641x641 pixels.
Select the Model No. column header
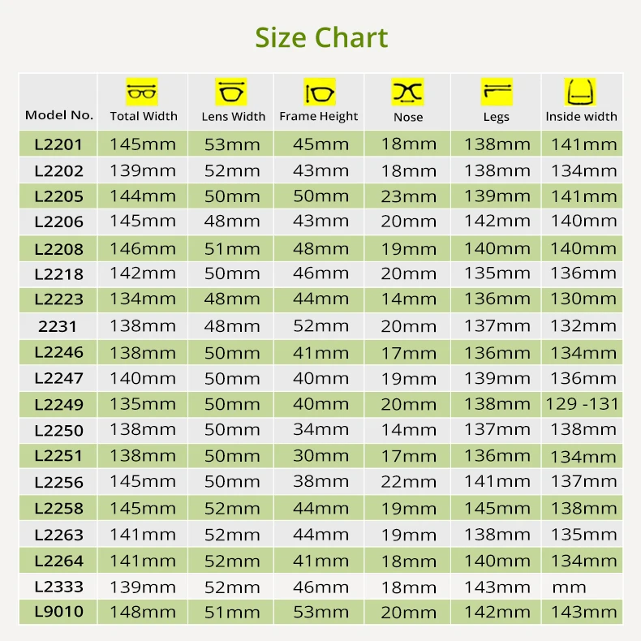[59, 115]
